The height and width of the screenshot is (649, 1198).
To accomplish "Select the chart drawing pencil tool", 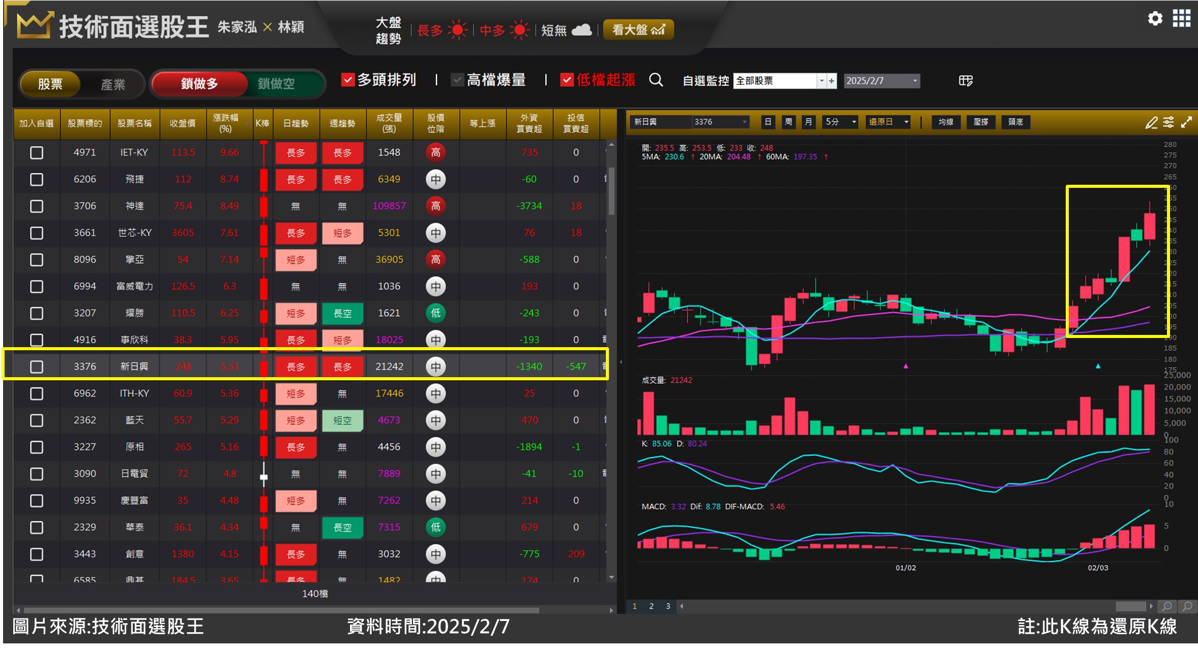I will (1151, 122).
